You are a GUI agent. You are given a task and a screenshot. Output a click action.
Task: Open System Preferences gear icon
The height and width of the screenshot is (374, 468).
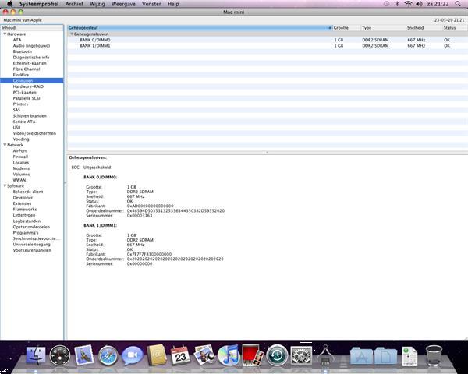click(301, 355)
